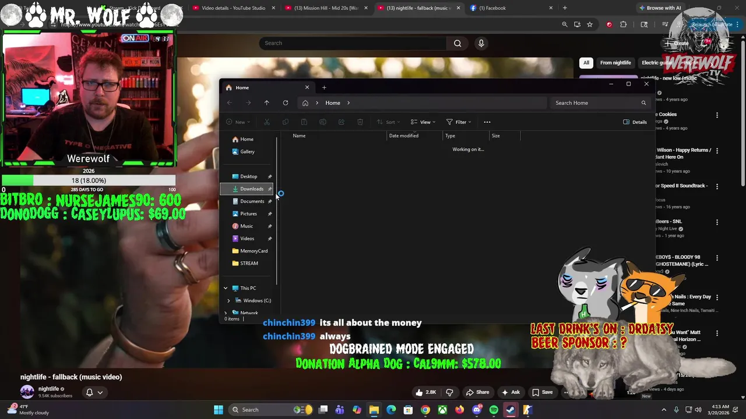
Task: Open Desktop in the Explorer sidebar
Action: click(247, 177)
